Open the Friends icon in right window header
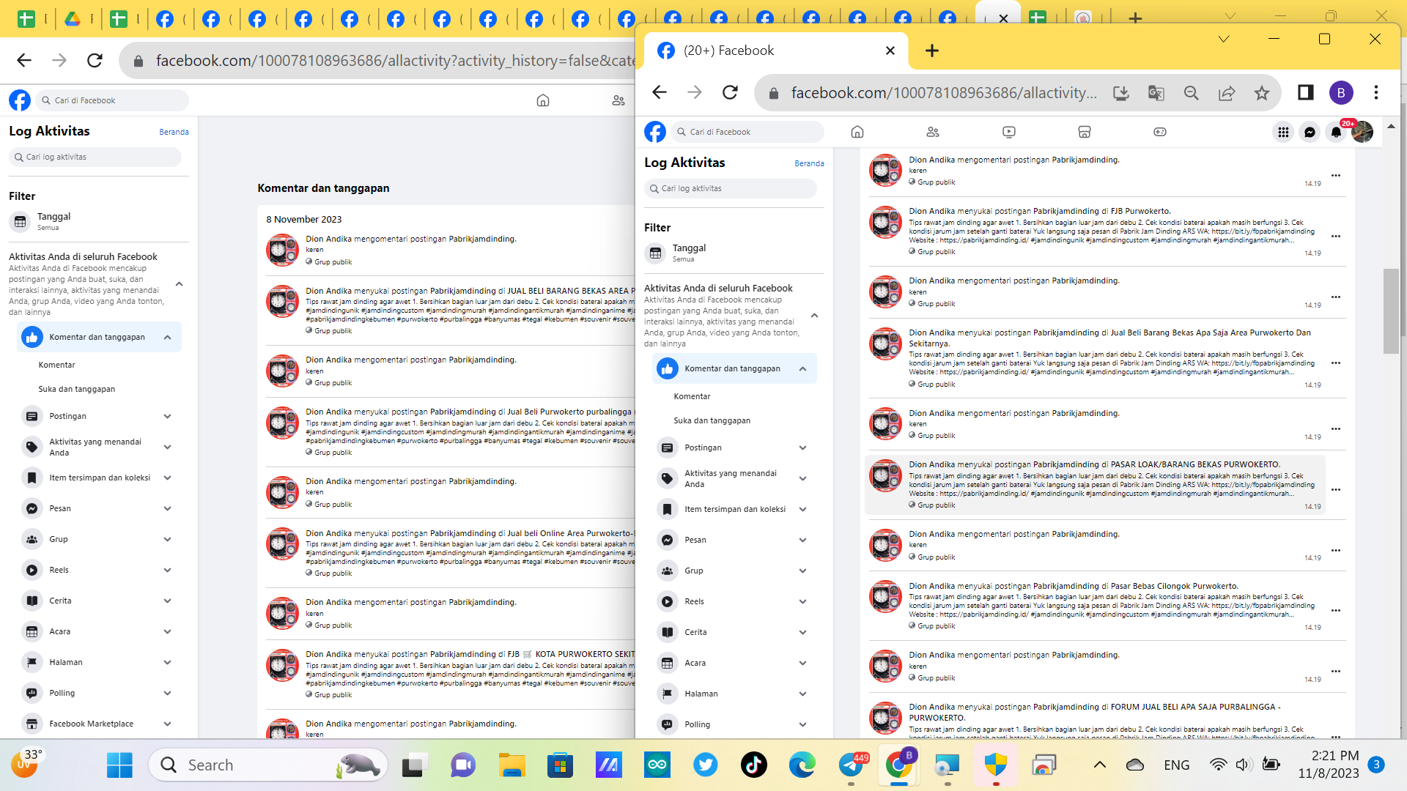This screenshot has height=791, width=1407. [933, 132]
